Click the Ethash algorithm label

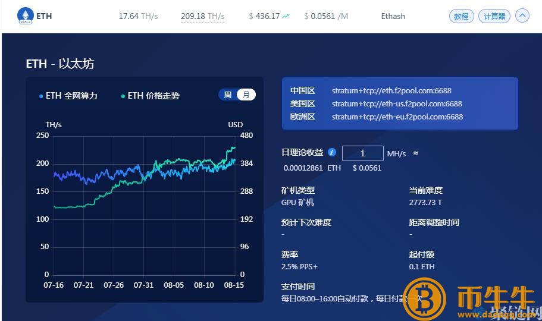[393, 16]
